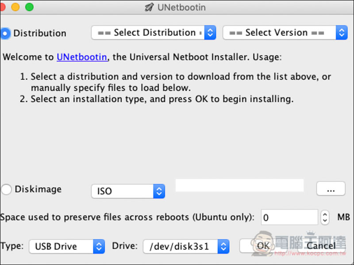Browse for image with the ... button

pyautogui.click(x=331, y=188)
